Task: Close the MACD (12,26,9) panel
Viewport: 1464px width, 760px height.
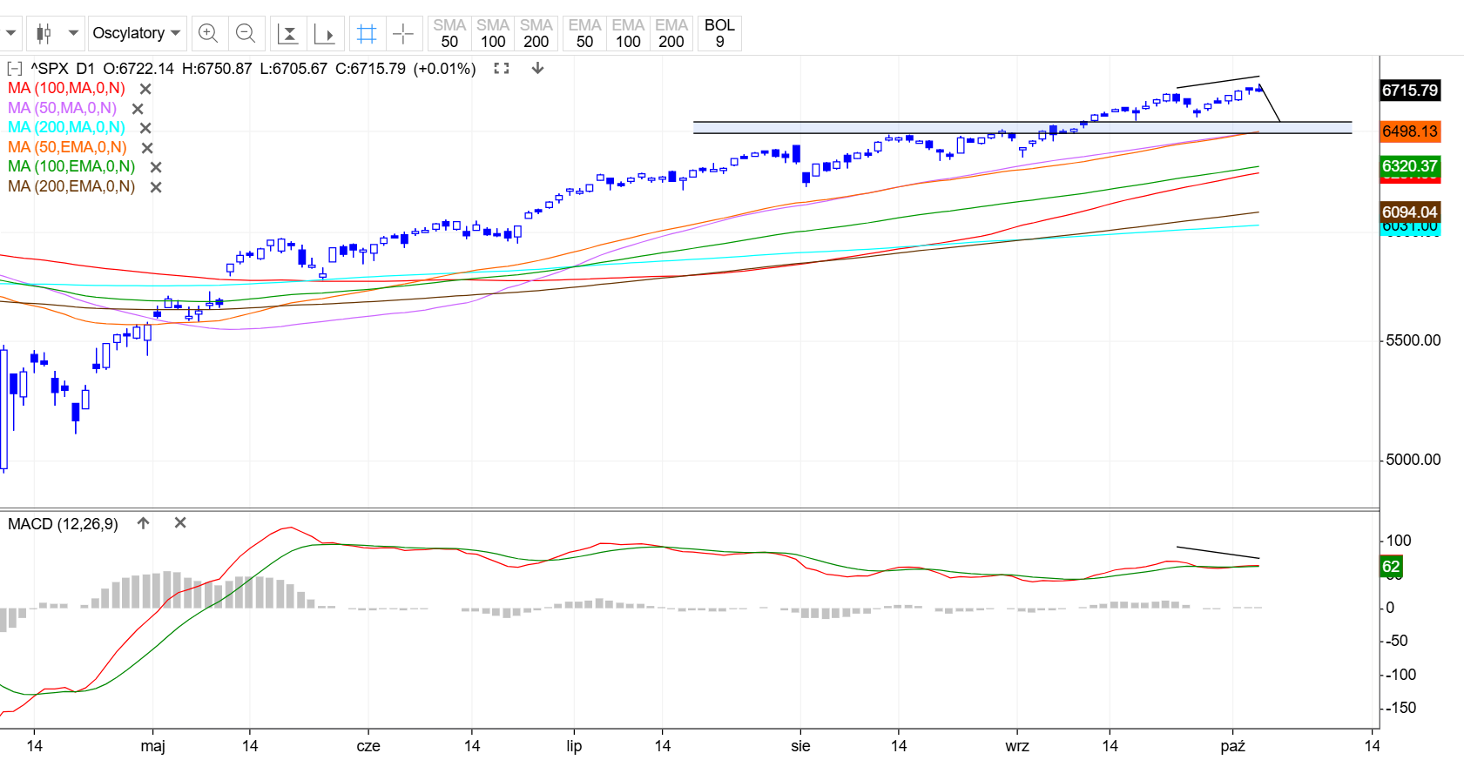Action: point(180,523)
